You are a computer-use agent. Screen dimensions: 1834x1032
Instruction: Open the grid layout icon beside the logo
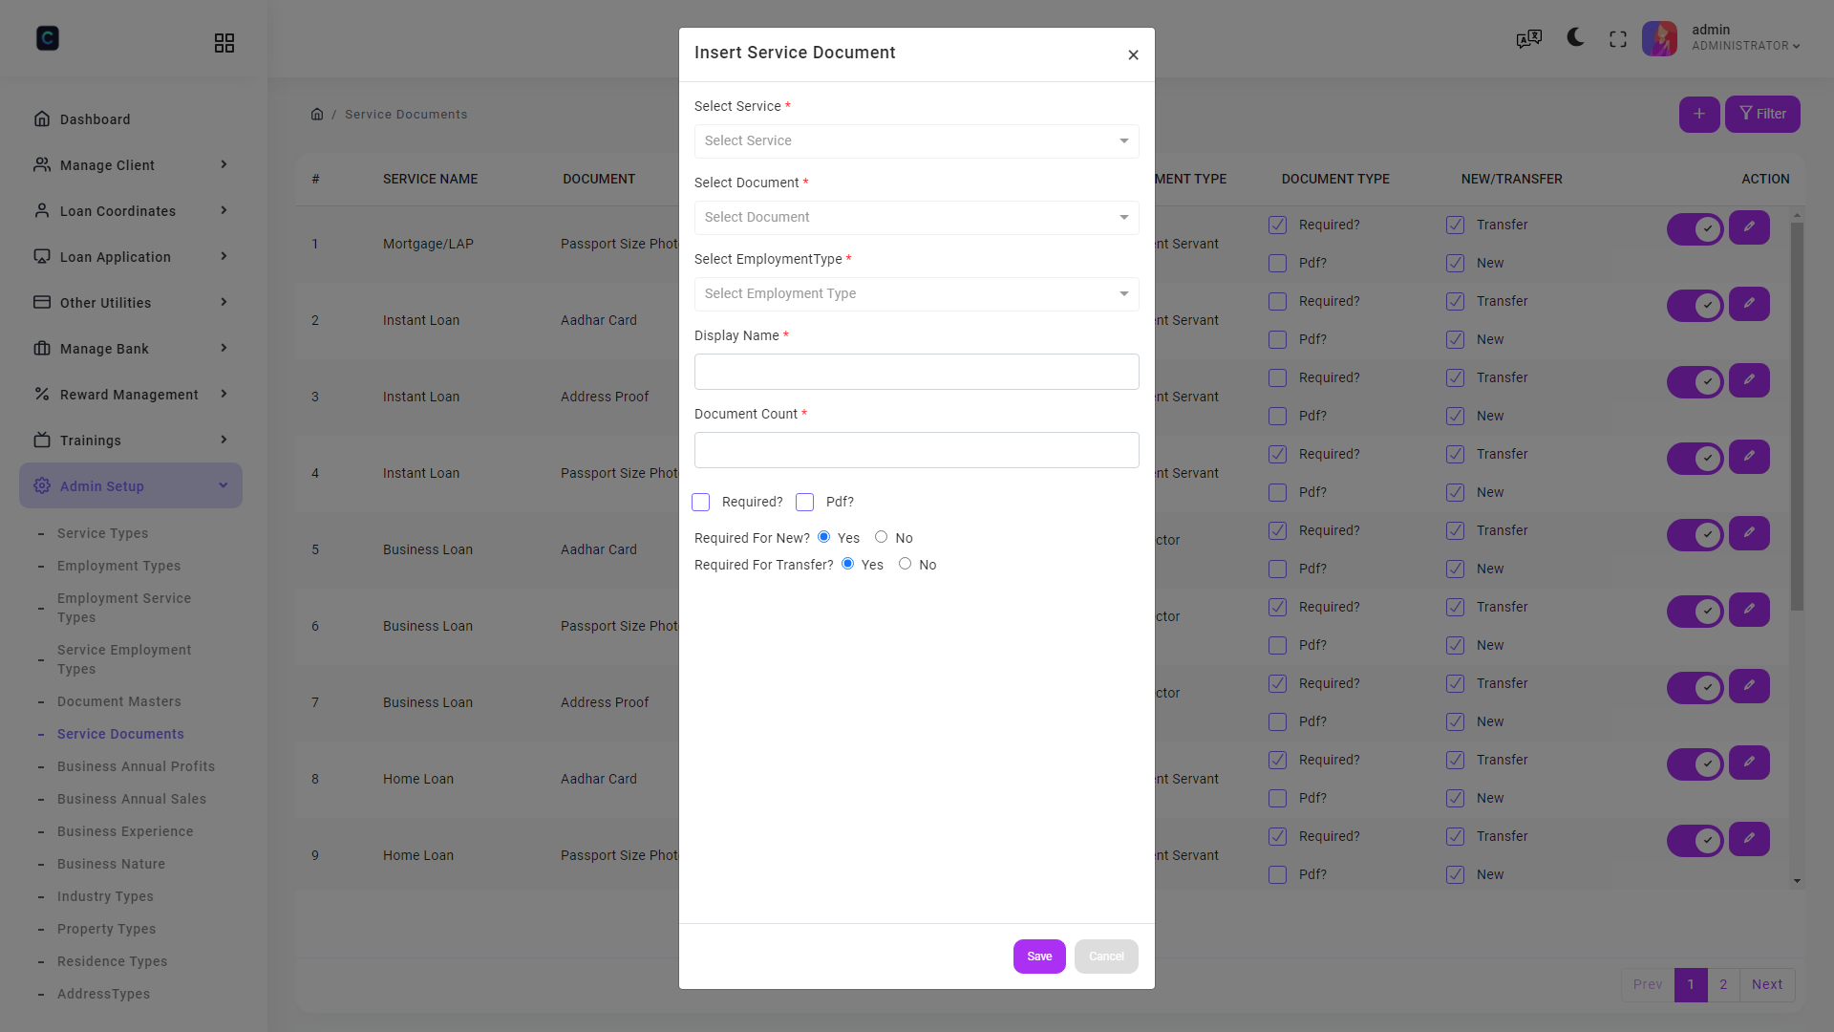[x=224, y=42]
